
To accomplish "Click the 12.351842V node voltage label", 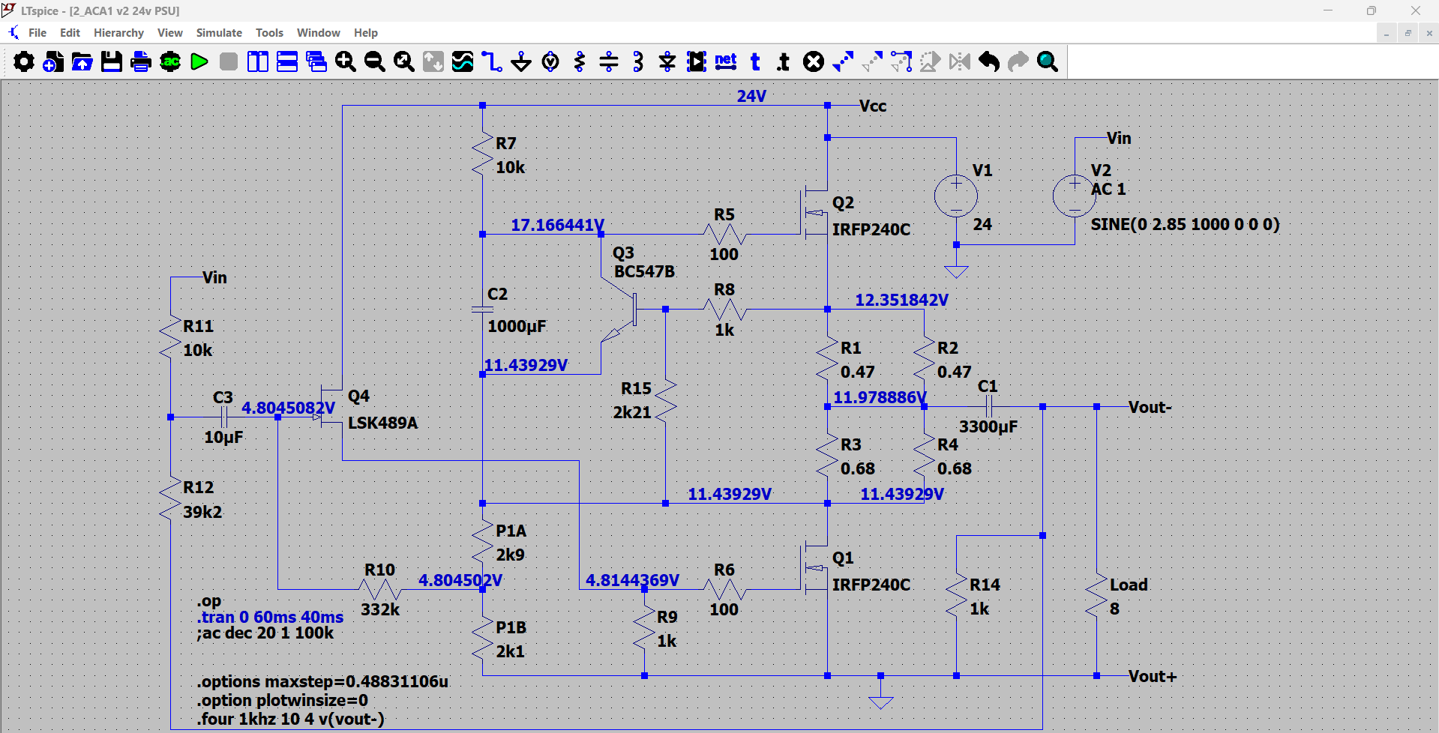I will coord(902,300).
